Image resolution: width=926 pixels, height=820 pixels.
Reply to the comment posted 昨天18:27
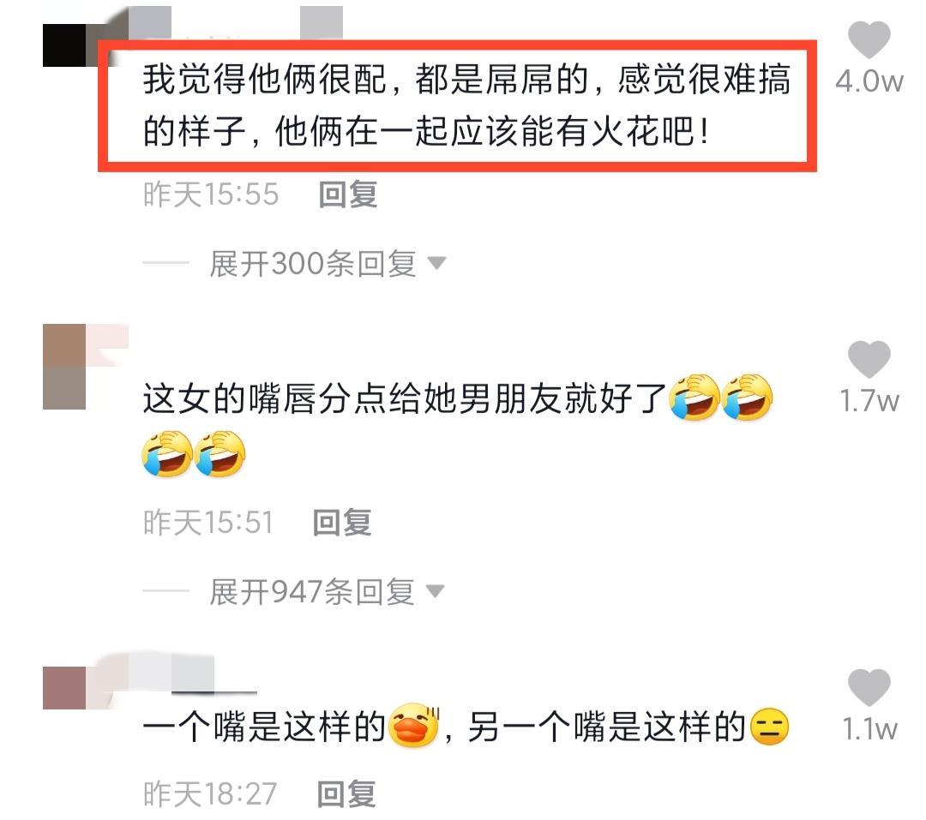click(x=346, y=793)
